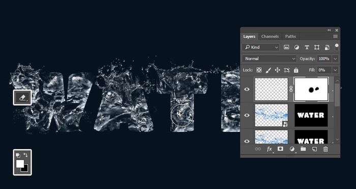
Task: Hide the top masked layer
Action: tap(247, 89)
